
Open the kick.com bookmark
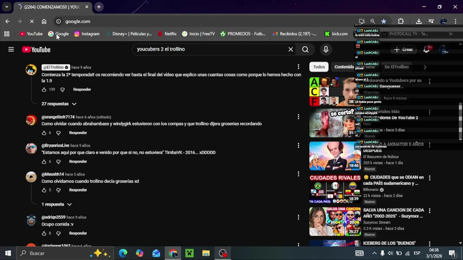pos(336,34)
